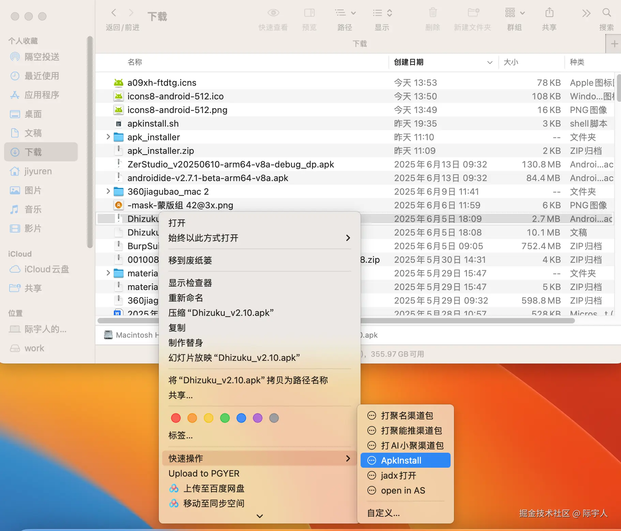The image size is (621, 531).
Task: Click the Delete trash icon in toolbar
Action: coord(433,13)
